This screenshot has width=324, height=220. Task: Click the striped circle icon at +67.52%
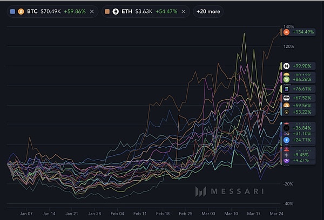click(286, 98)
